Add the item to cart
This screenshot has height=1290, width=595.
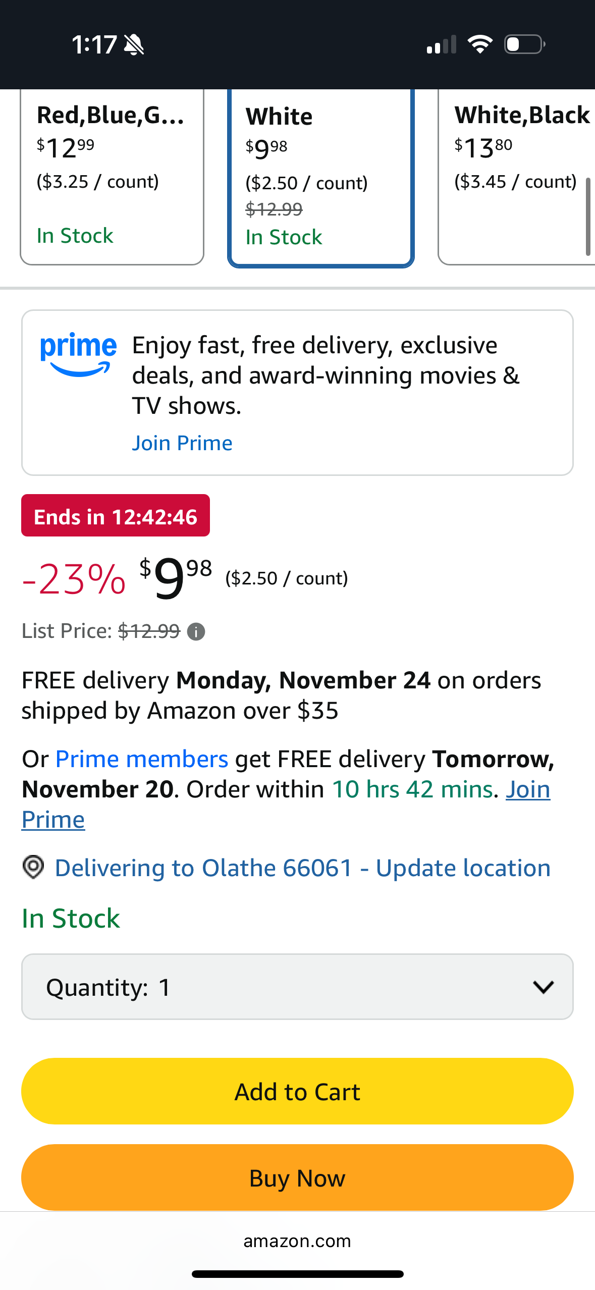tap(297, 1092)
